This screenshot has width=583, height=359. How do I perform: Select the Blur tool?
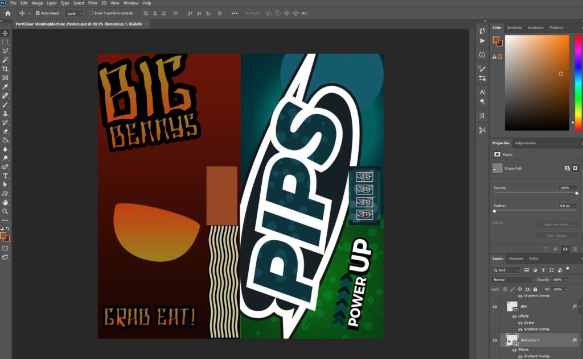tap(5, 149)
